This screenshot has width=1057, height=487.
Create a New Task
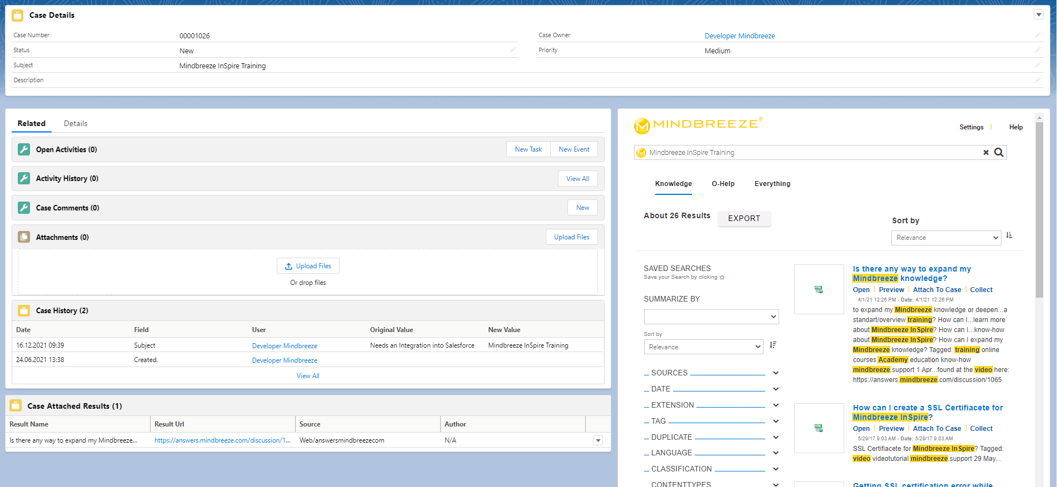tap(528, 149)
